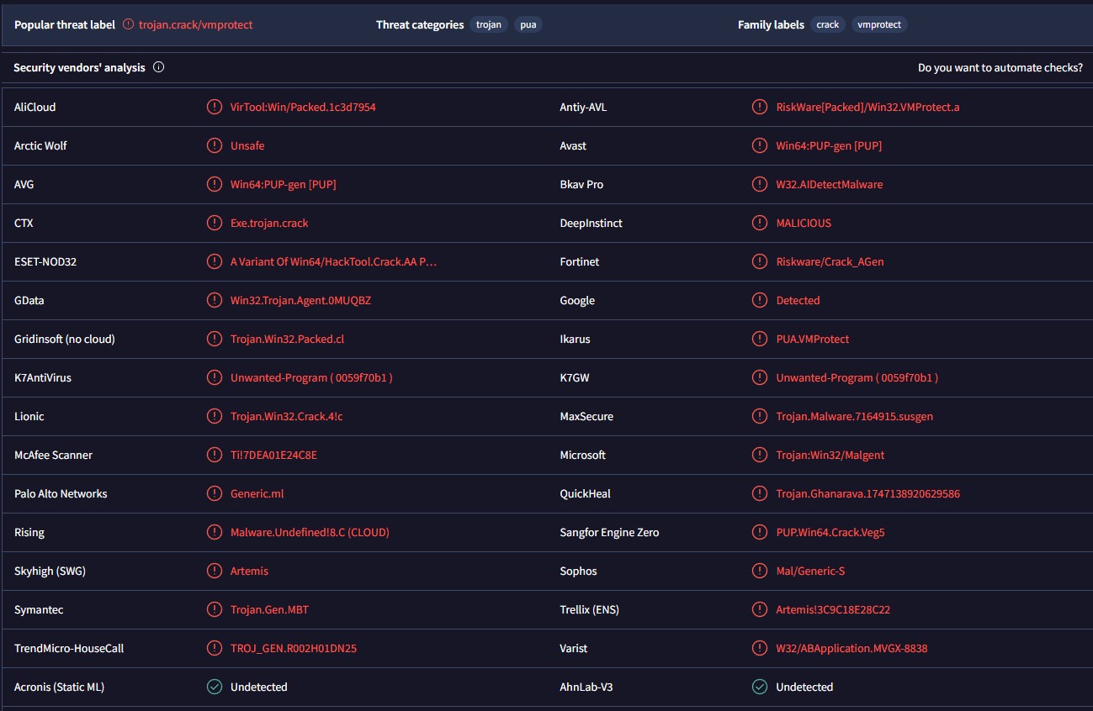Click the alert icon beside DeepInstinct's MALICIOUS result
Viewport: 1093px width, 711px height.
pyautogui.click(x=760, y=223)
